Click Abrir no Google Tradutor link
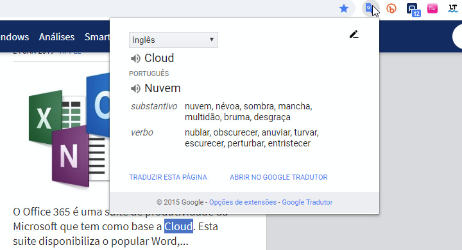462x250 pixels. click(278, 177)
